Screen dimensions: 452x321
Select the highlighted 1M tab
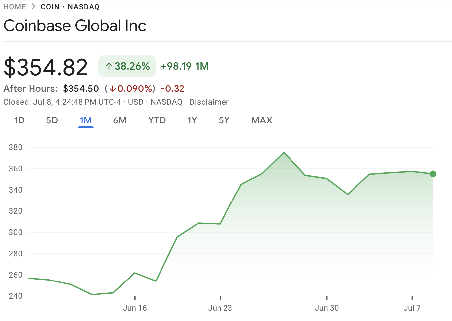85,120
